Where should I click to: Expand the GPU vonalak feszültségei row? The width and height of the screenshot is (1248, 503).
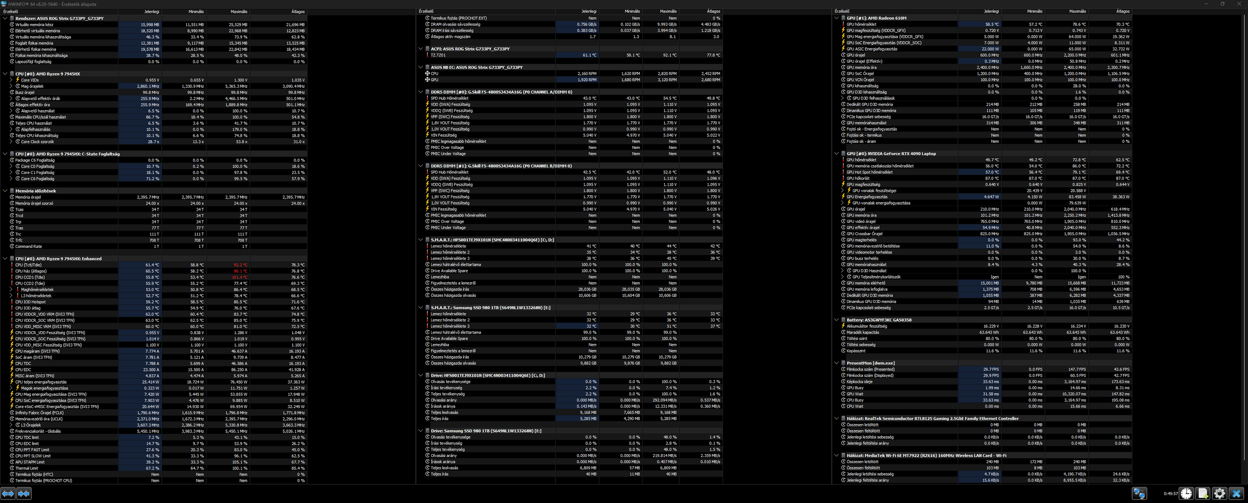coord(843,191)
